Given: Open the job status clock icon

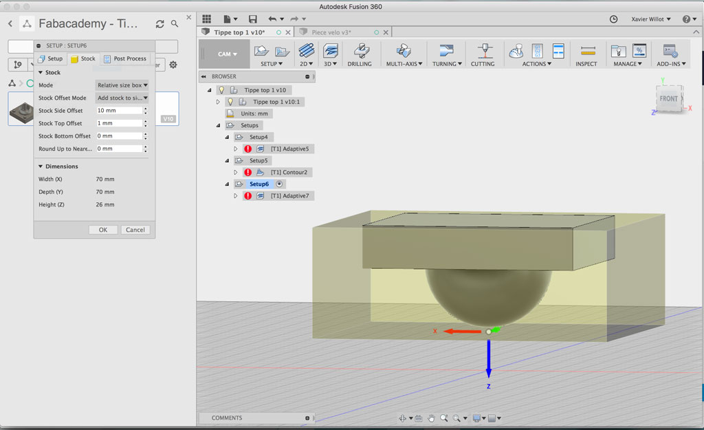Looking at the screenshot, I should [x=613, y=19].
